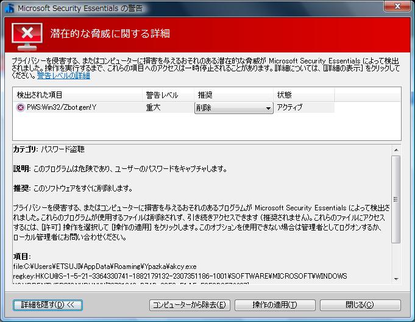Image resolution: width=415 pixels, height=322 pixels.
Task: Click the 推奨: このソフトウェアをすぐに削除します line
Action: [73, 188]
